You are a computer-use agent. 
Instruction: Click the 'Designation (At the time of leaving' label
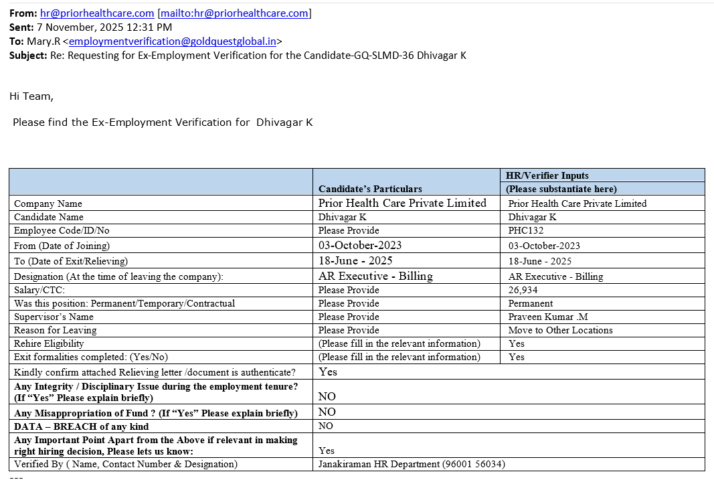tap(118, 276)
